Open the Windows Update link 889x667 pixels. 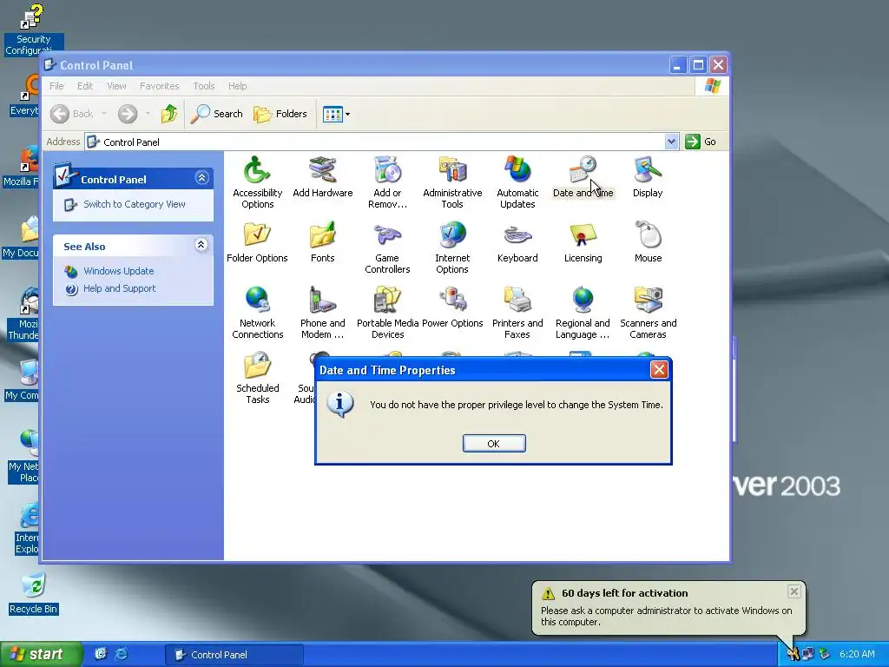tap(118, 271)
